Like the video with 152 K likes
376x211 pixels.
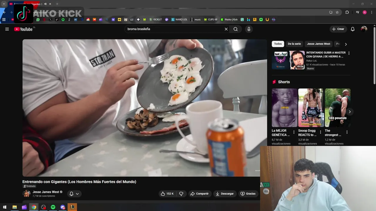click(x=167, y=194)
